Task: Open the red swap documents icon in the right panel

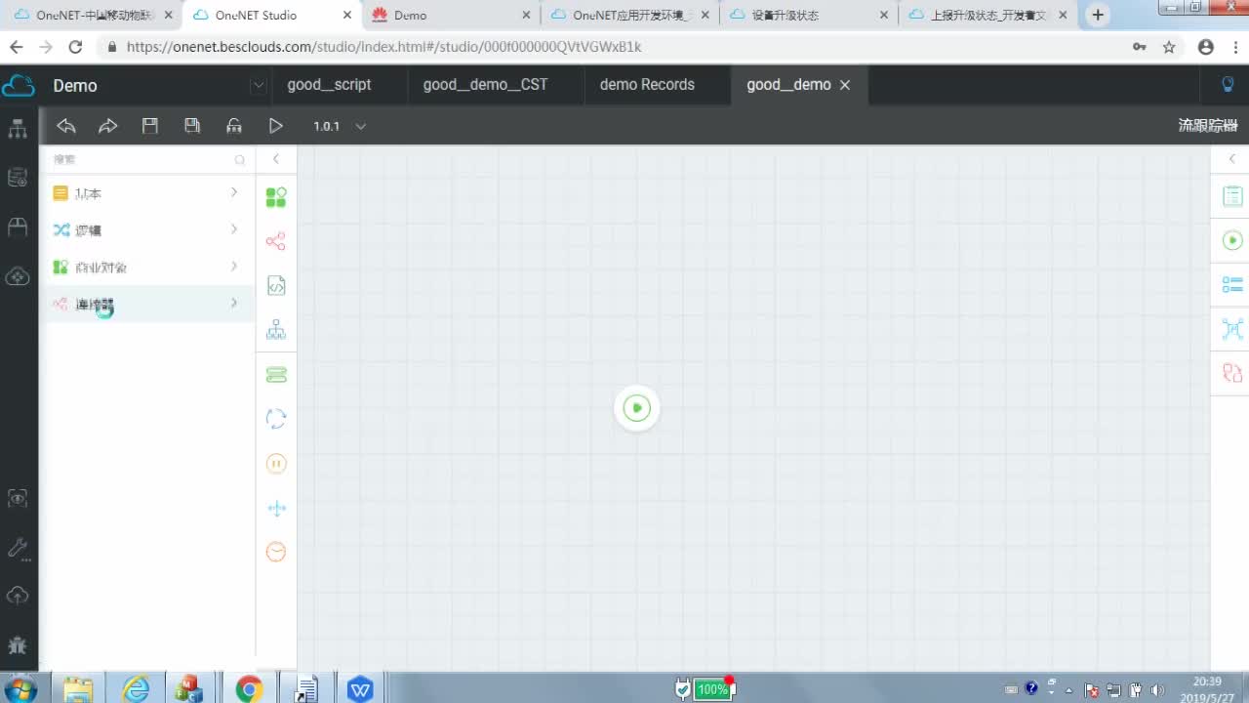Action: click(1232, 373)
